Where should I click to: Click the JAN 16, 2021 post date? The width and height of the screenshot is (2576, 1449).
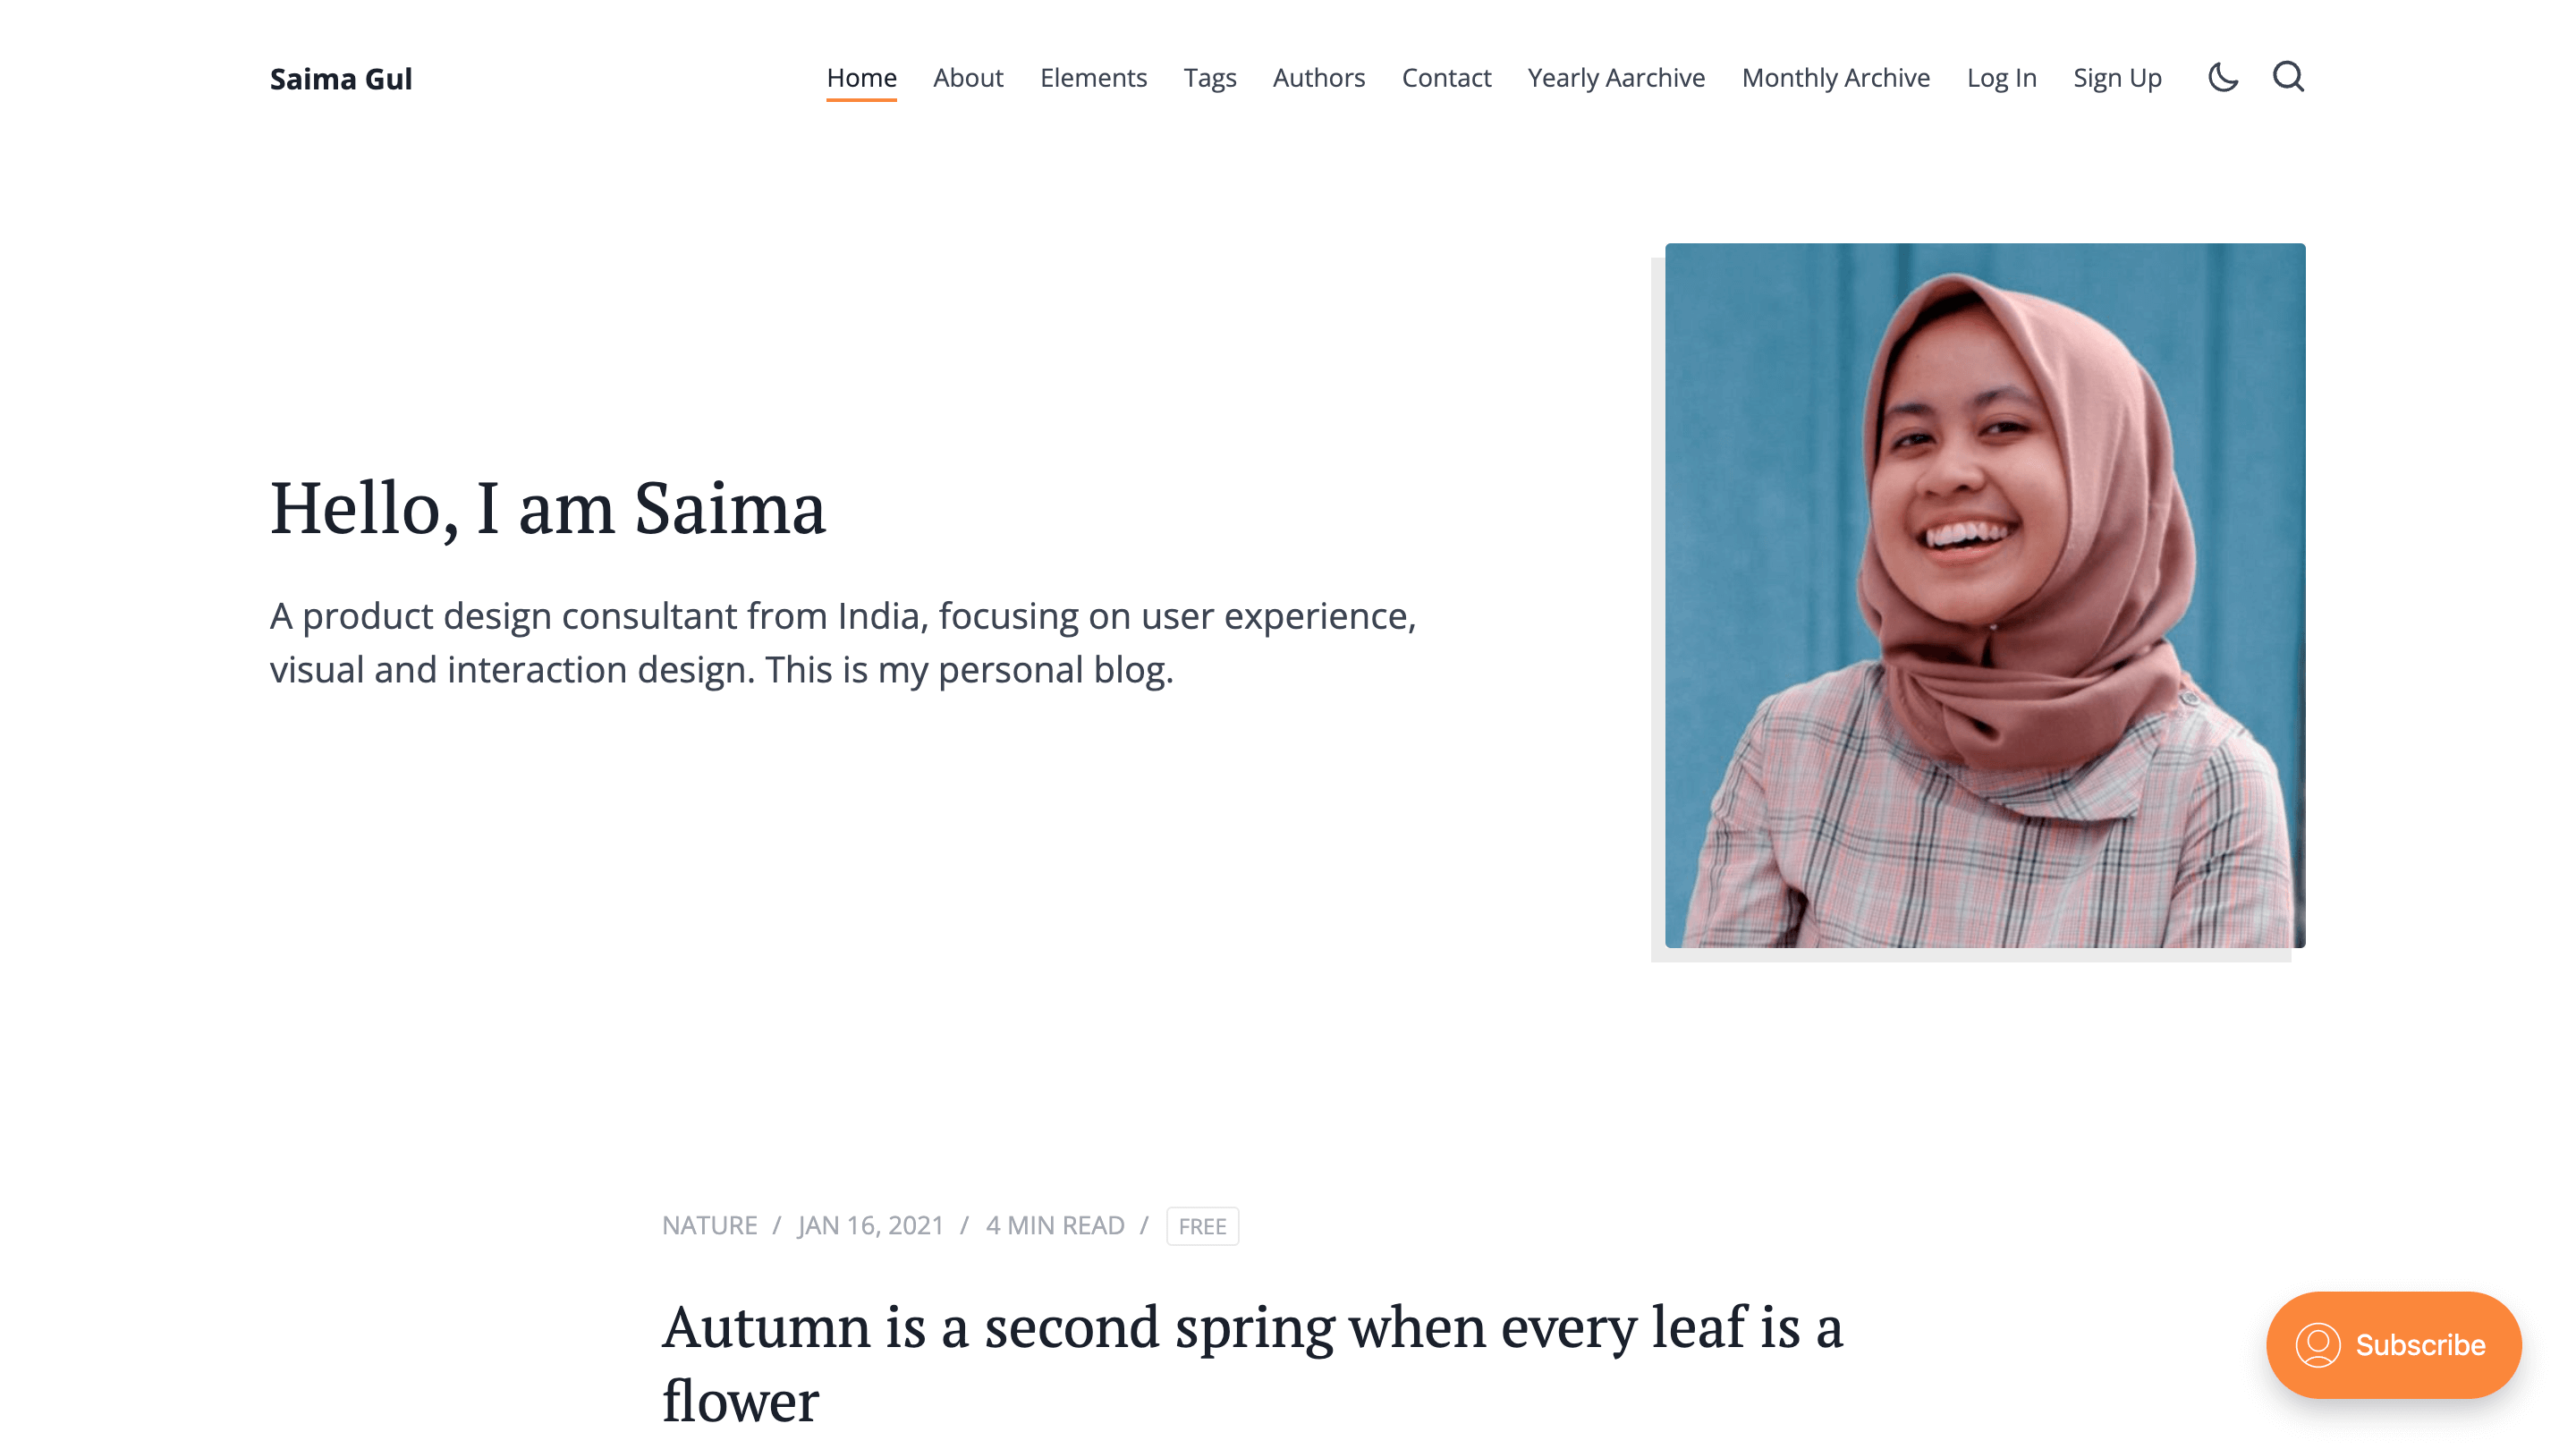(x=870, y=1225)
